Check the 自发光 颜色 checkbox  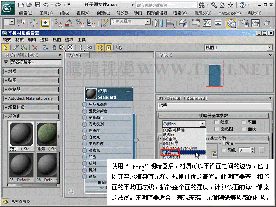click(224, 150)
